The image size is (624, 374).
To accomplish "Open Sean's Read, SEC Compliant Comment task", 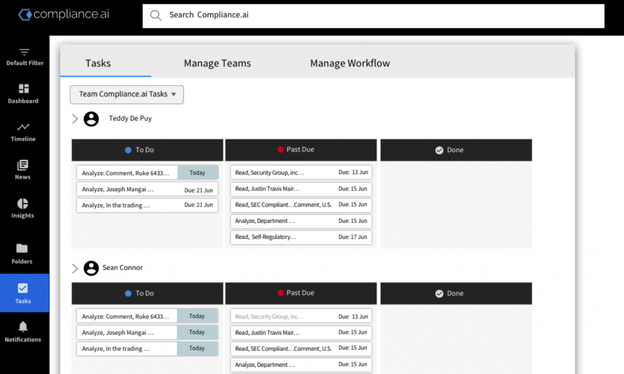I will pyautogui.click(x=301, y=348).
